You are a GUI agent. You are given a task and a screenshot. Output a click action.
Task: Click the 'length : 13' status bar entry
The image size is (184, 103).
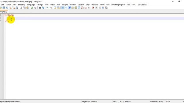pos(86,102)
